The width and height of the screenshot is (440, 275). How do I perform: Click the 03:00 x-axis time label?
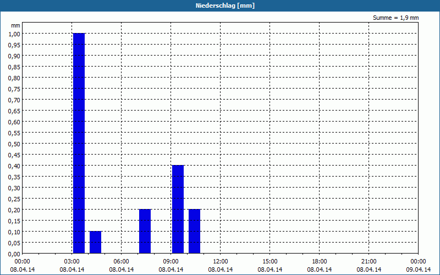[72, 262]
